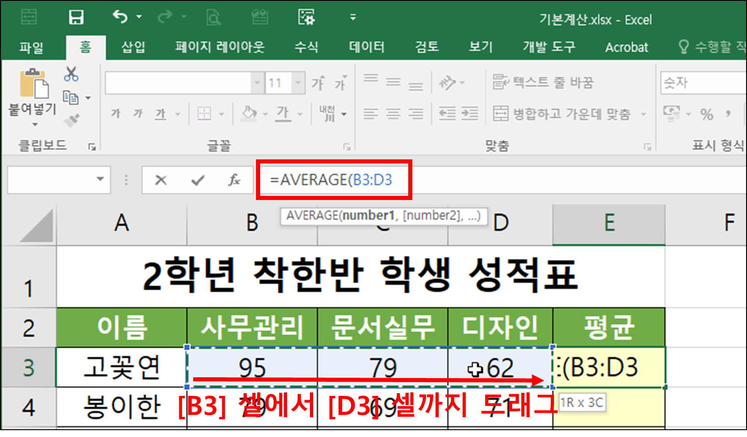The height and width of the screenshot is (437, 747).
Task: Switch to the 데이터 ribbon tab
Action: click(367, 47)
